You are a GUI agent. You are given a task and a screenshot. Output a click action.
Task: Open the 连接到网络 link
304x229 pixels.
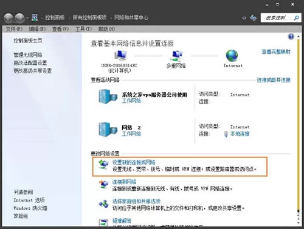[x=124, y=182]
